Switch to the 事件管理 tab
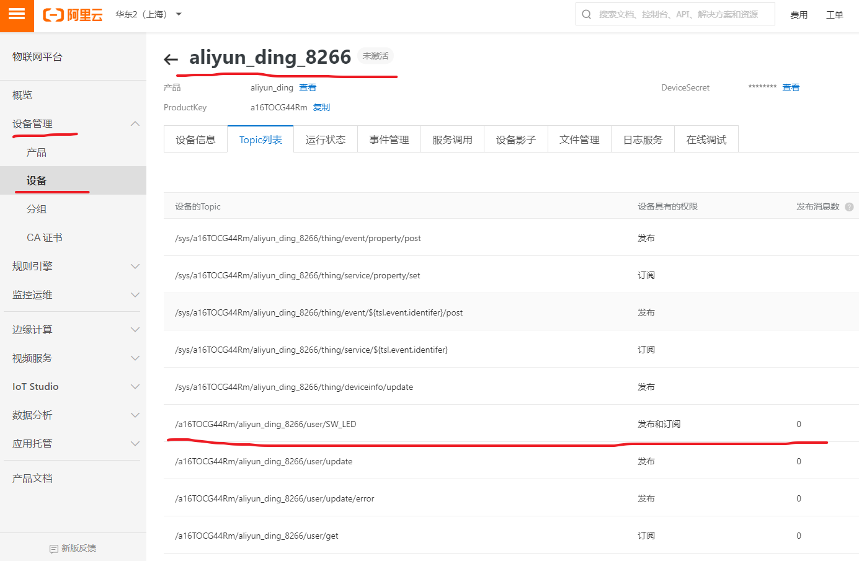The width and height of the screenshot is (859, 561). click(x=389, y=139)
